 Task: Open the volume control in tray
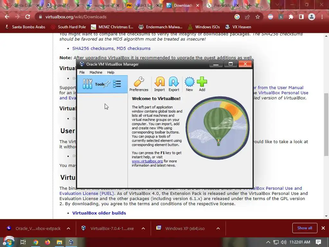[x=283, y=242]
